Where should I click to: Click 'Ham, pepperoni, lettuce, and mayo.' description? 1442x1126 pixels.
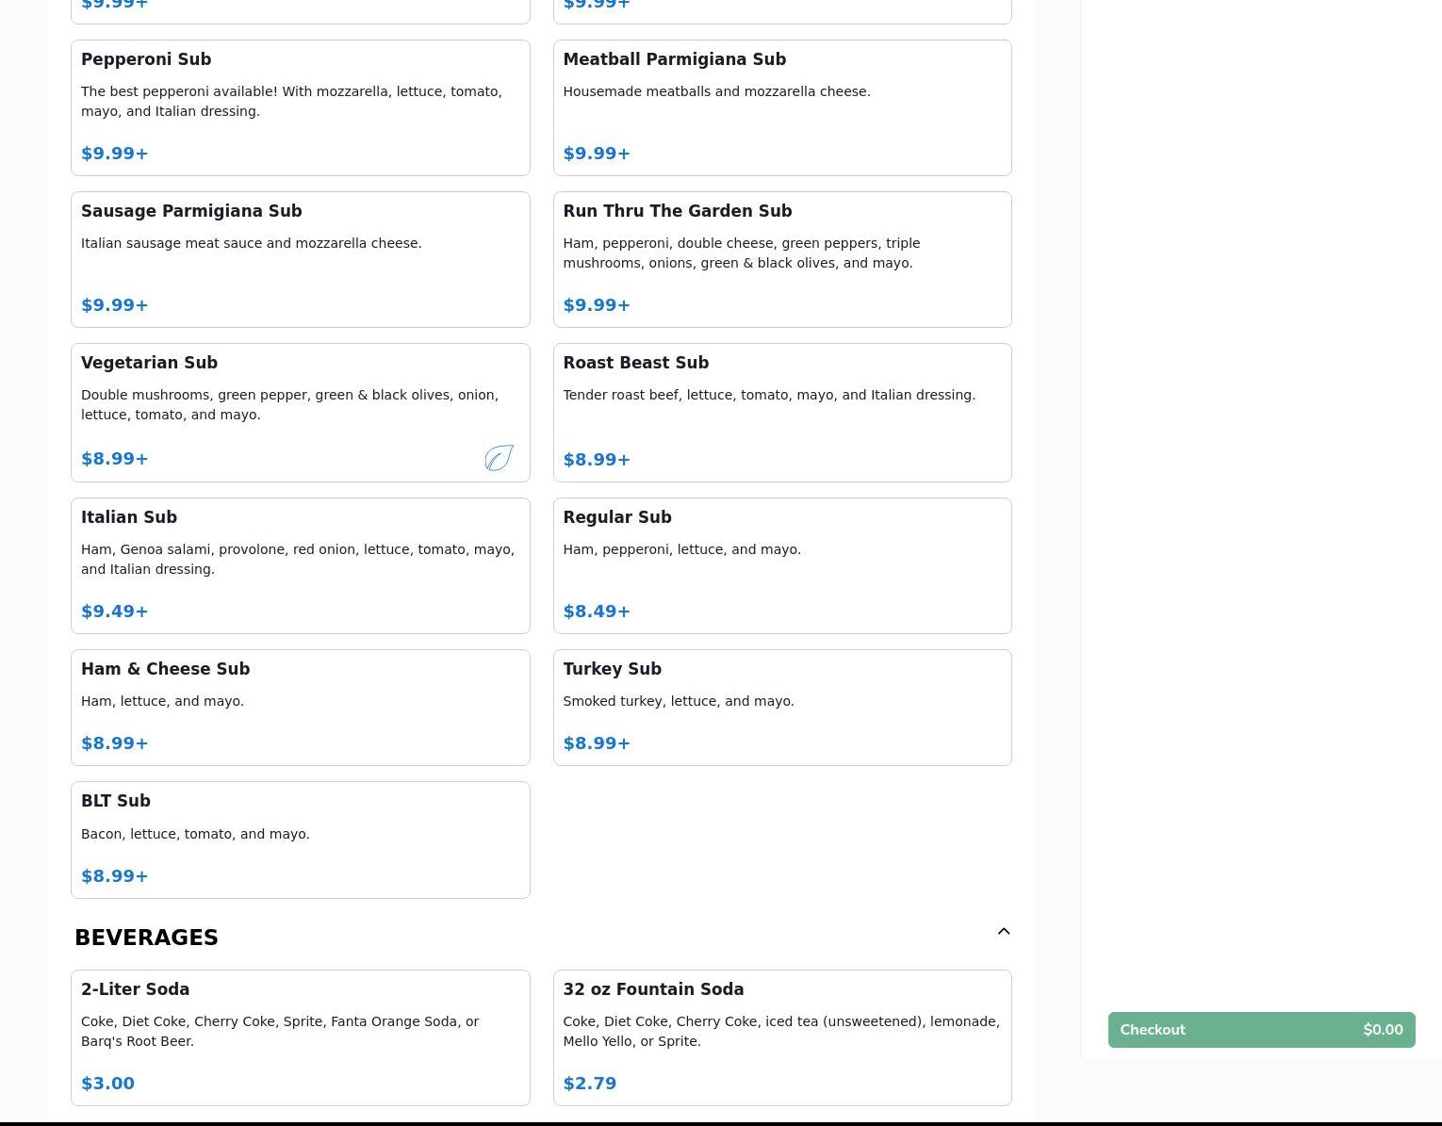(681, 549)
